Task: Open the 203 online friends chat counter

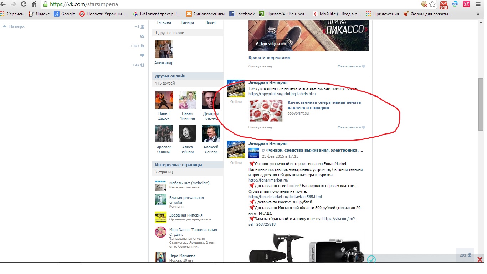Action: coord(466,255)
